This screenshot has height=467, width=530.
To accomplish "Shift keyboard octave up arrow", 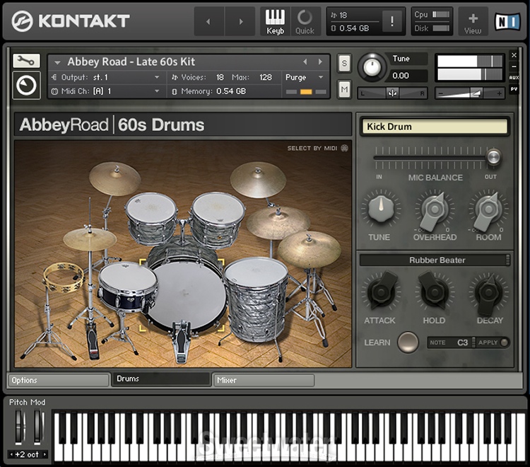I will [x=45, y=454].
